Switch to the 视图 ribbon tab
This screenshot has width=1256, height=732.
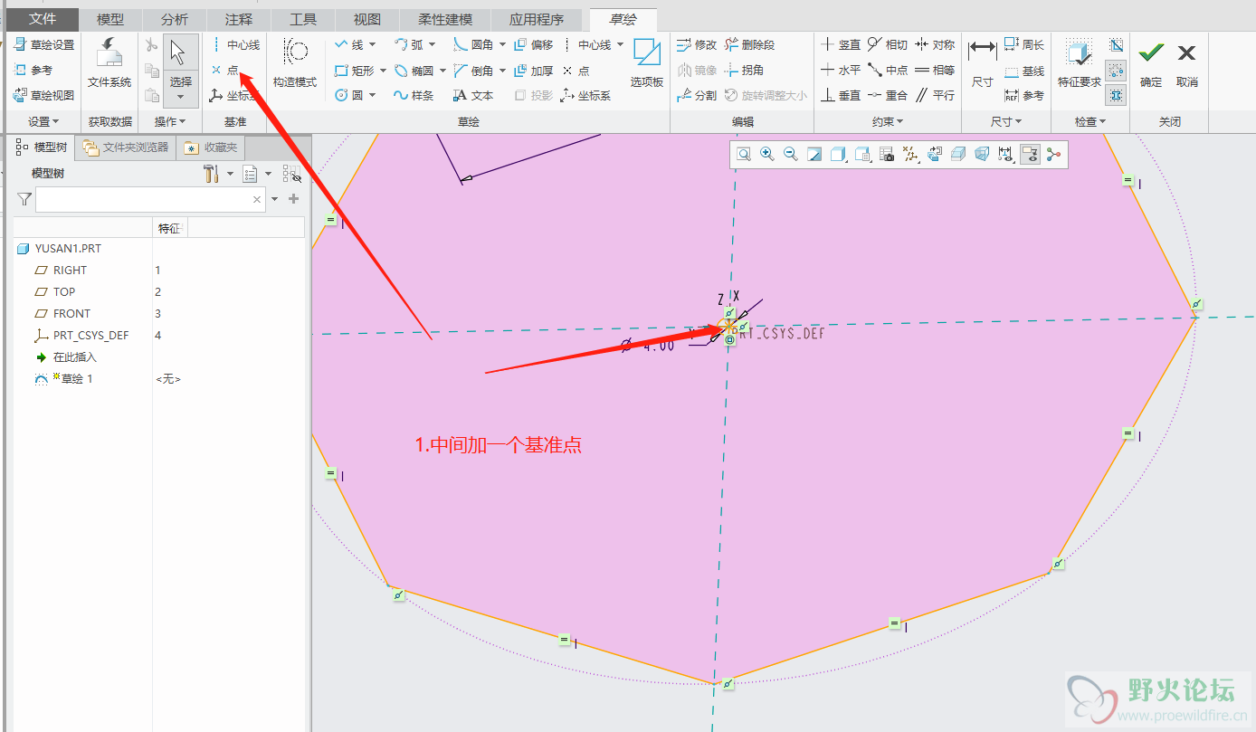366,19
